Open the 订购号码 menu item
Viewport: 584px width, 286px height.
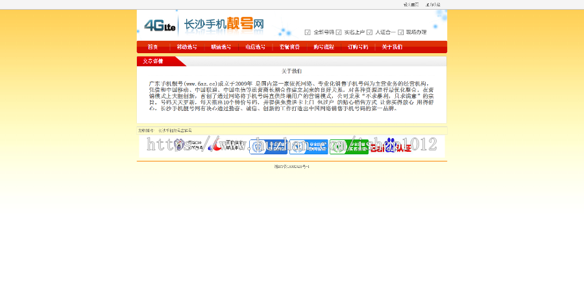[x=358, y=47]
